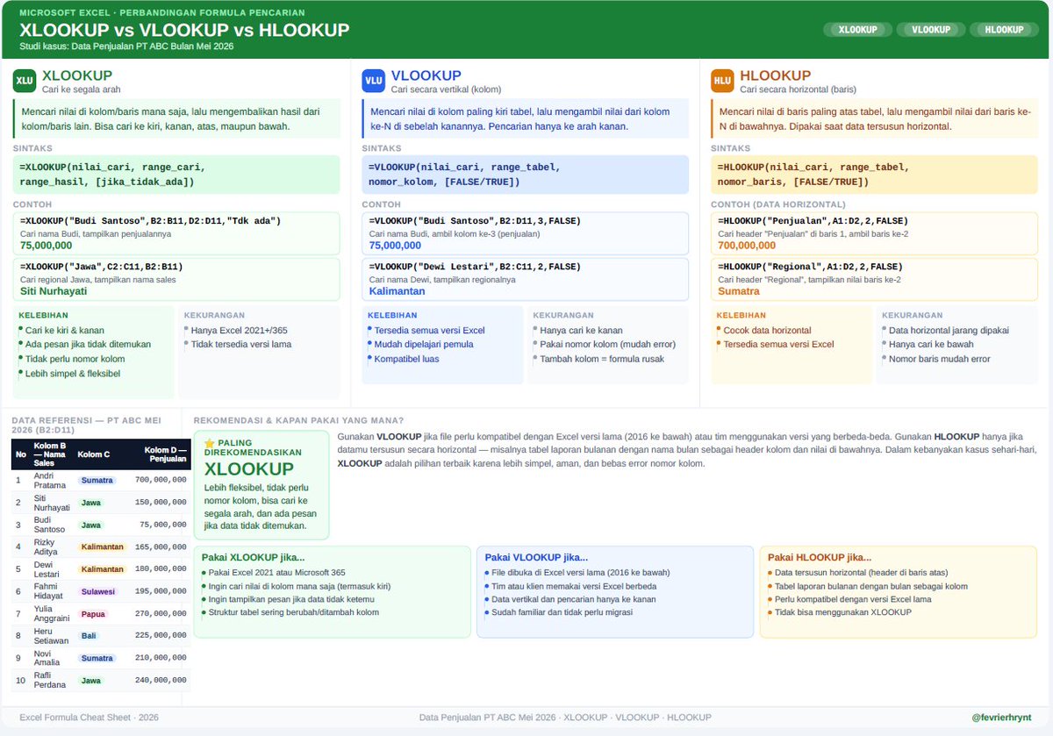1053x736 pixels.
Task: Click "Hanya cari ke kanan" bullet
Action: tap(581, 331)
